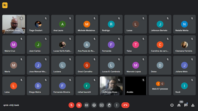Viewport: 198px width, 111px height.
Task: Click Ana Paula do Ro...'s gray A avatar
Action: tap(87, 45)
